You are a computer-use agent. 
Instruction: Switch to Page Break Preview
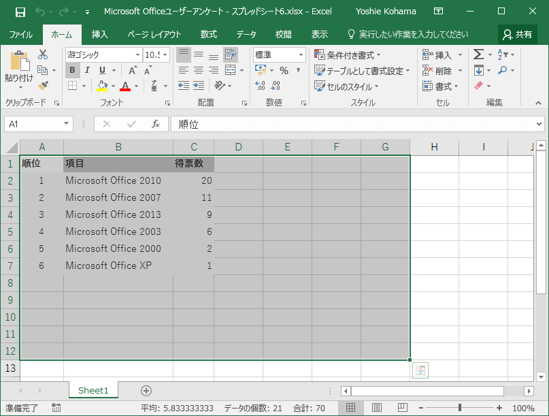click(x=403, y=408)
